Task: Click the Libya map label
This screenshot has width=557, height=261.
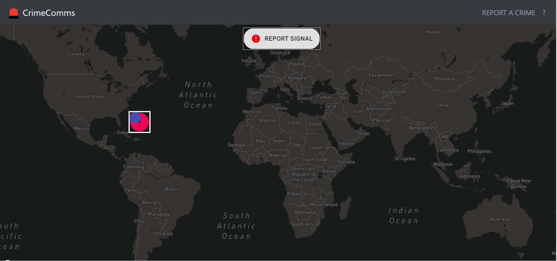Action: [294, 122]
